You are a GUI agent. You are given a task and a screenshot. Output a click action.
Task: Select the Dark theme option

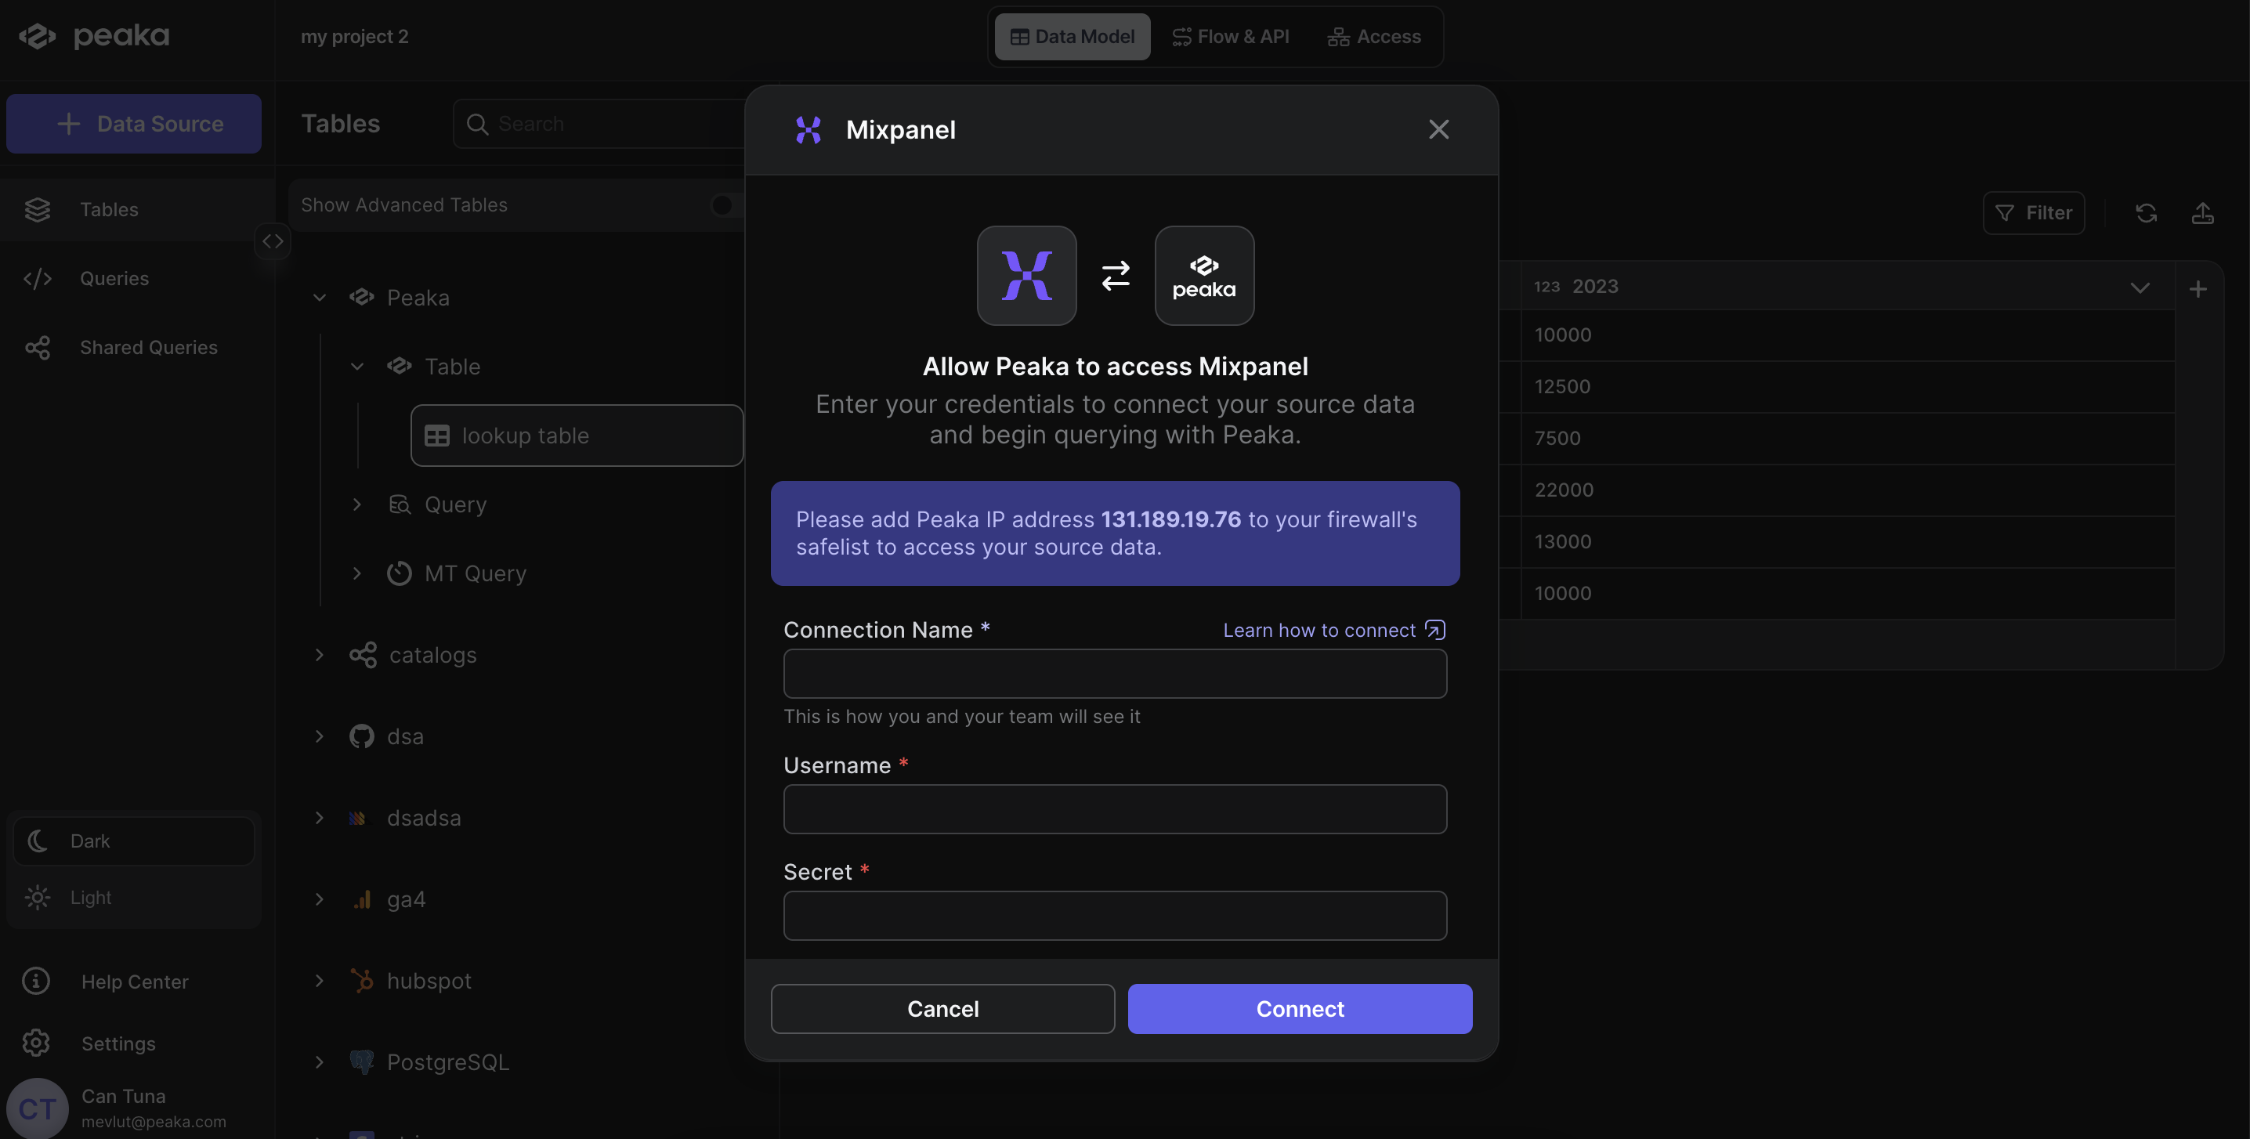134,841
